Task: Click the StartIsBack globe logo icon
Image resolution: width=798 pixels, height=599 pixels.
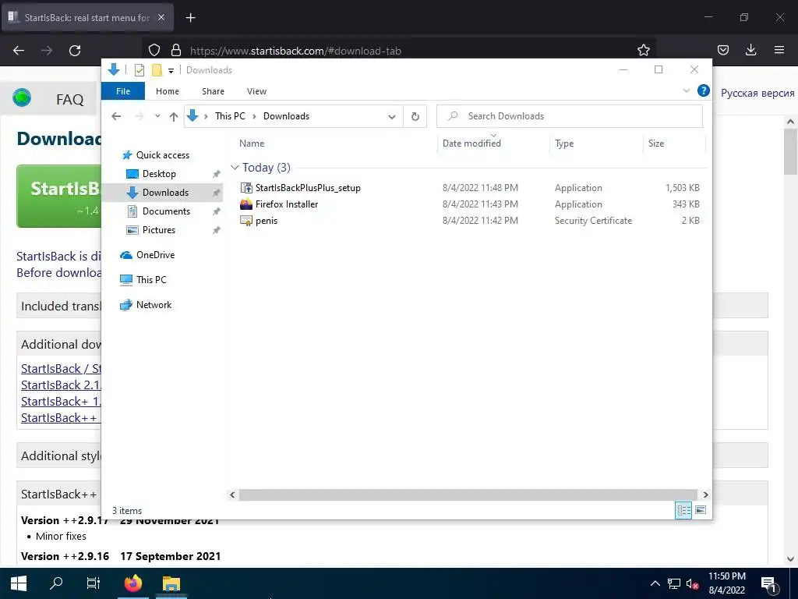Action: (22, 97)
